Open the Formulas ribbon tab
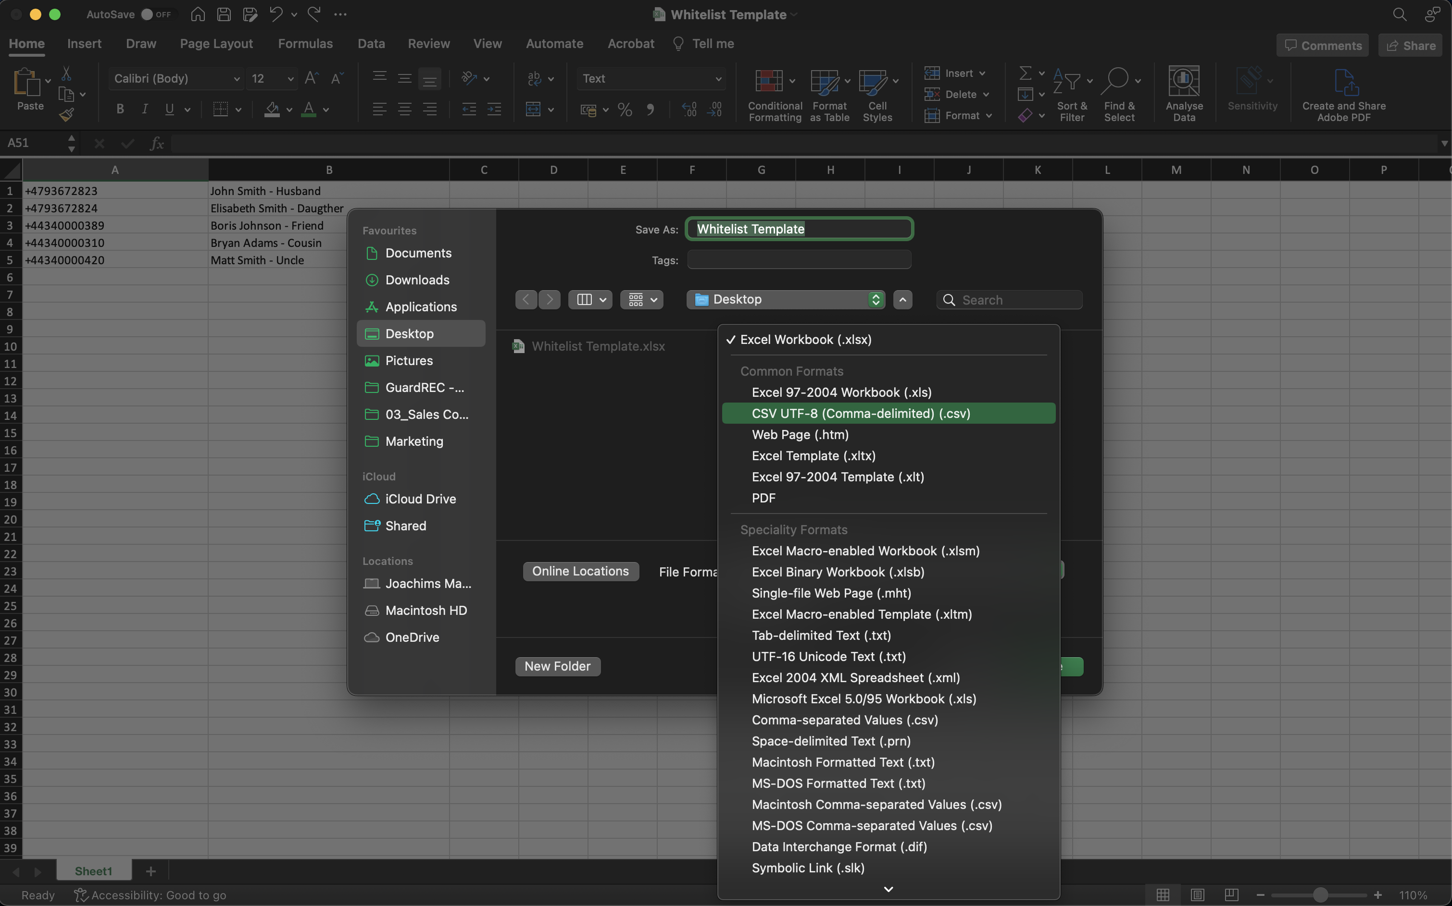 tap(305, 44)
